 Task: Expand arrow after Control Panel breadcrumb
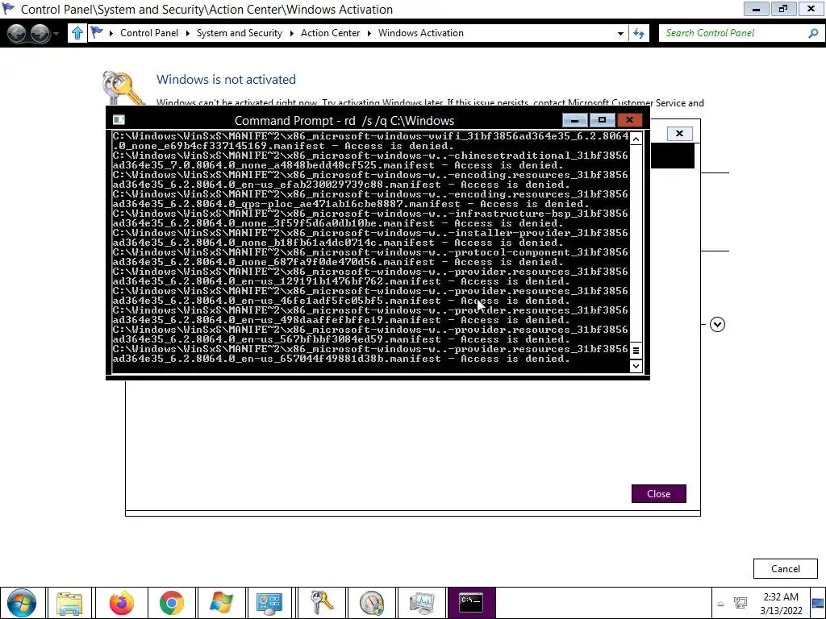[x=187, y=33]
